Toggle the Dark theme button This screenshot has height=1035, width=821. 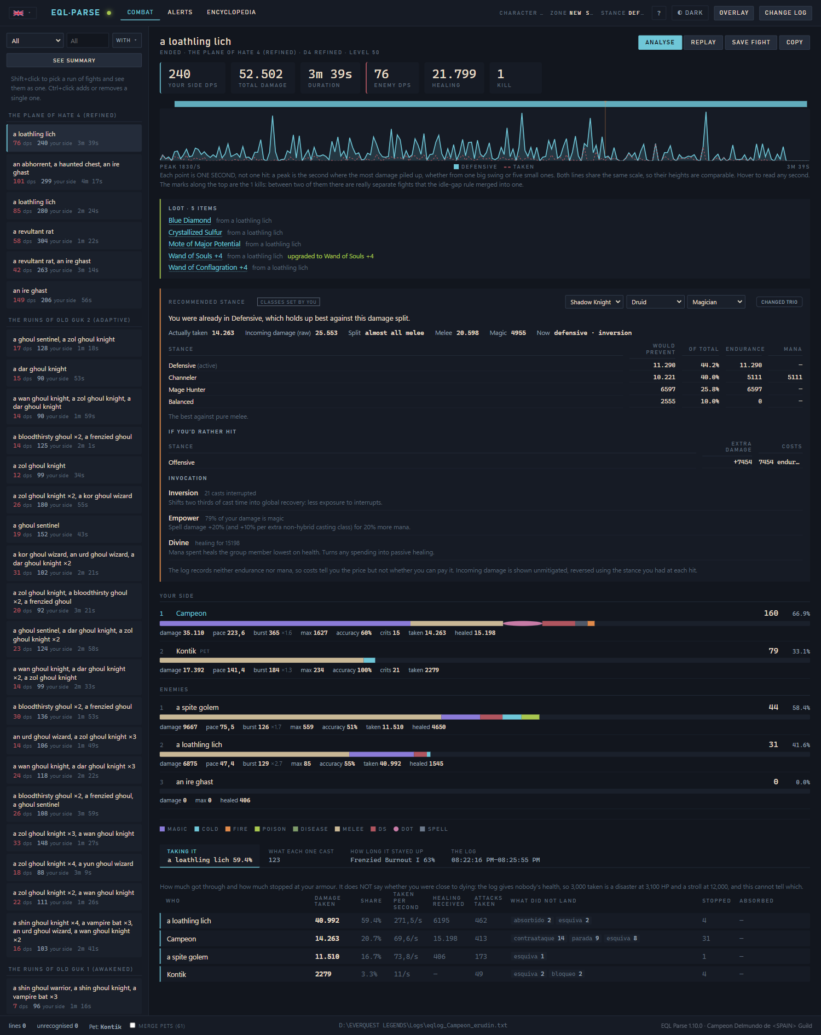690,13
